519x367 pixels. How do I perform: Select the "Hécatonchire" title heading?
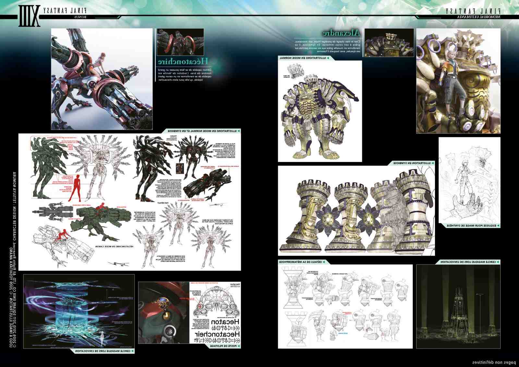point(183,62)
